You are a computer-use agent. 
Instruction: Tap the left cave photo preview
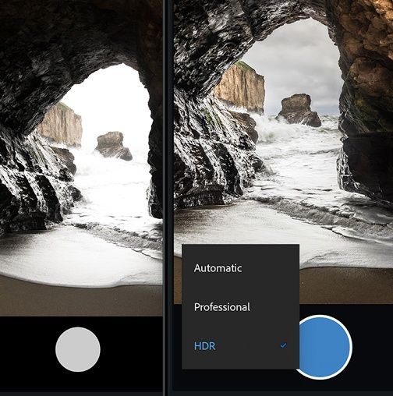click(x=81, y=158)
